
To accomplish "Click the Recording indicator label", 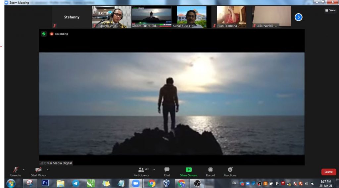I will tap(61, 34).
